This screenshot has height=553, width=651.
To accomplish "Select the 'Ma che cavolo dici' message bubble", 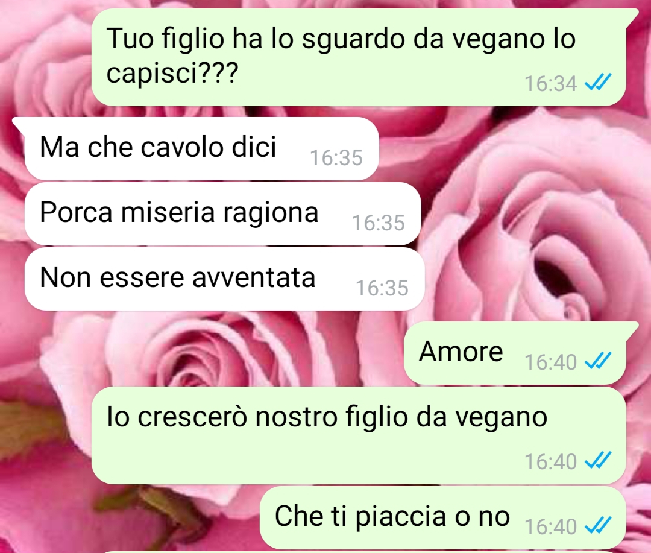I will pyautogui.click(x=202, y=149).
